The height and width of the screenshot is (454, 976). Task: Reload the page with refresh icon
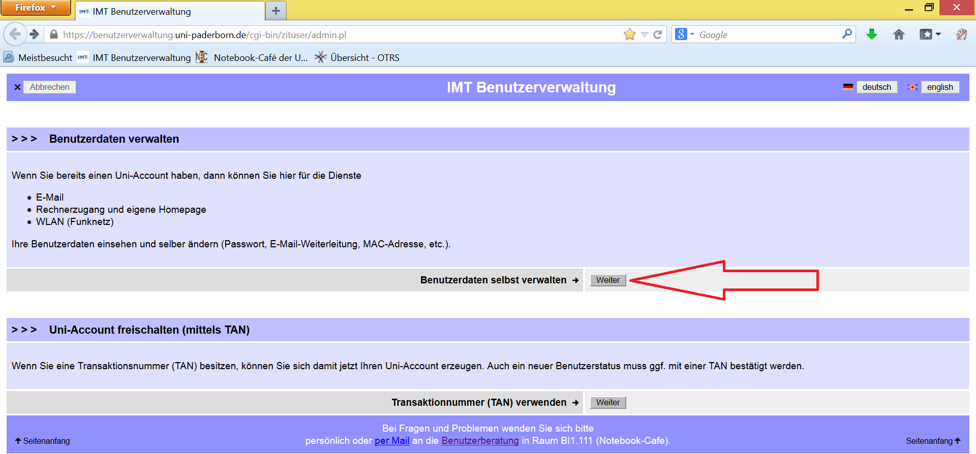[x=657, y=35]
